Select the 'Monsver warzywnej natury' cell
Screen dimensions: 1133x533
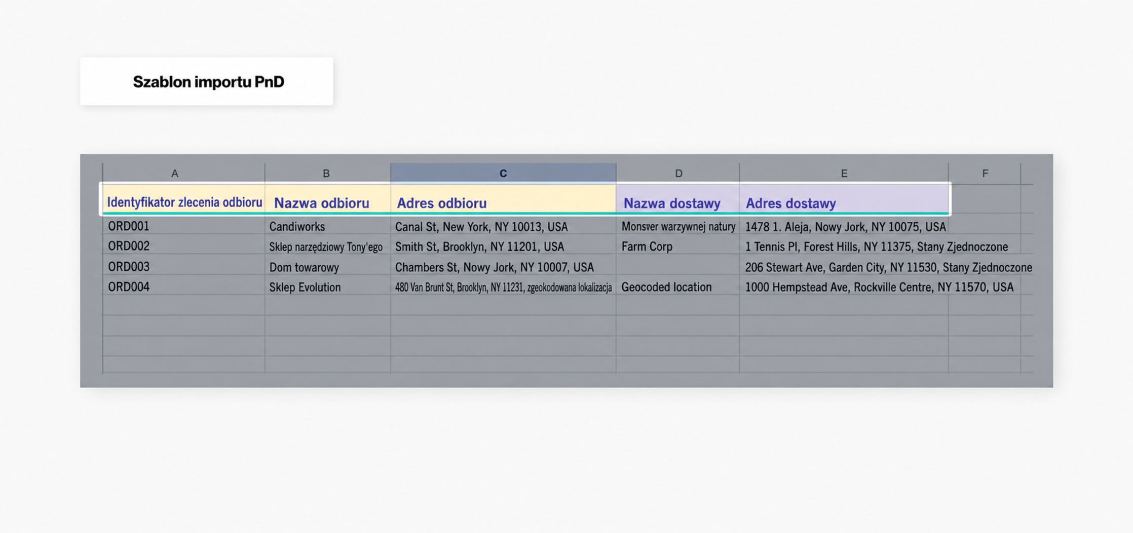point(678,225)
